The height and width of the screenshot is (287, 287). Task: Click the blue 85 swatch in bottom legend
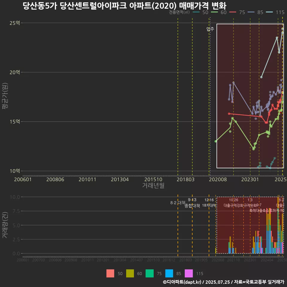tap(169, 274)
